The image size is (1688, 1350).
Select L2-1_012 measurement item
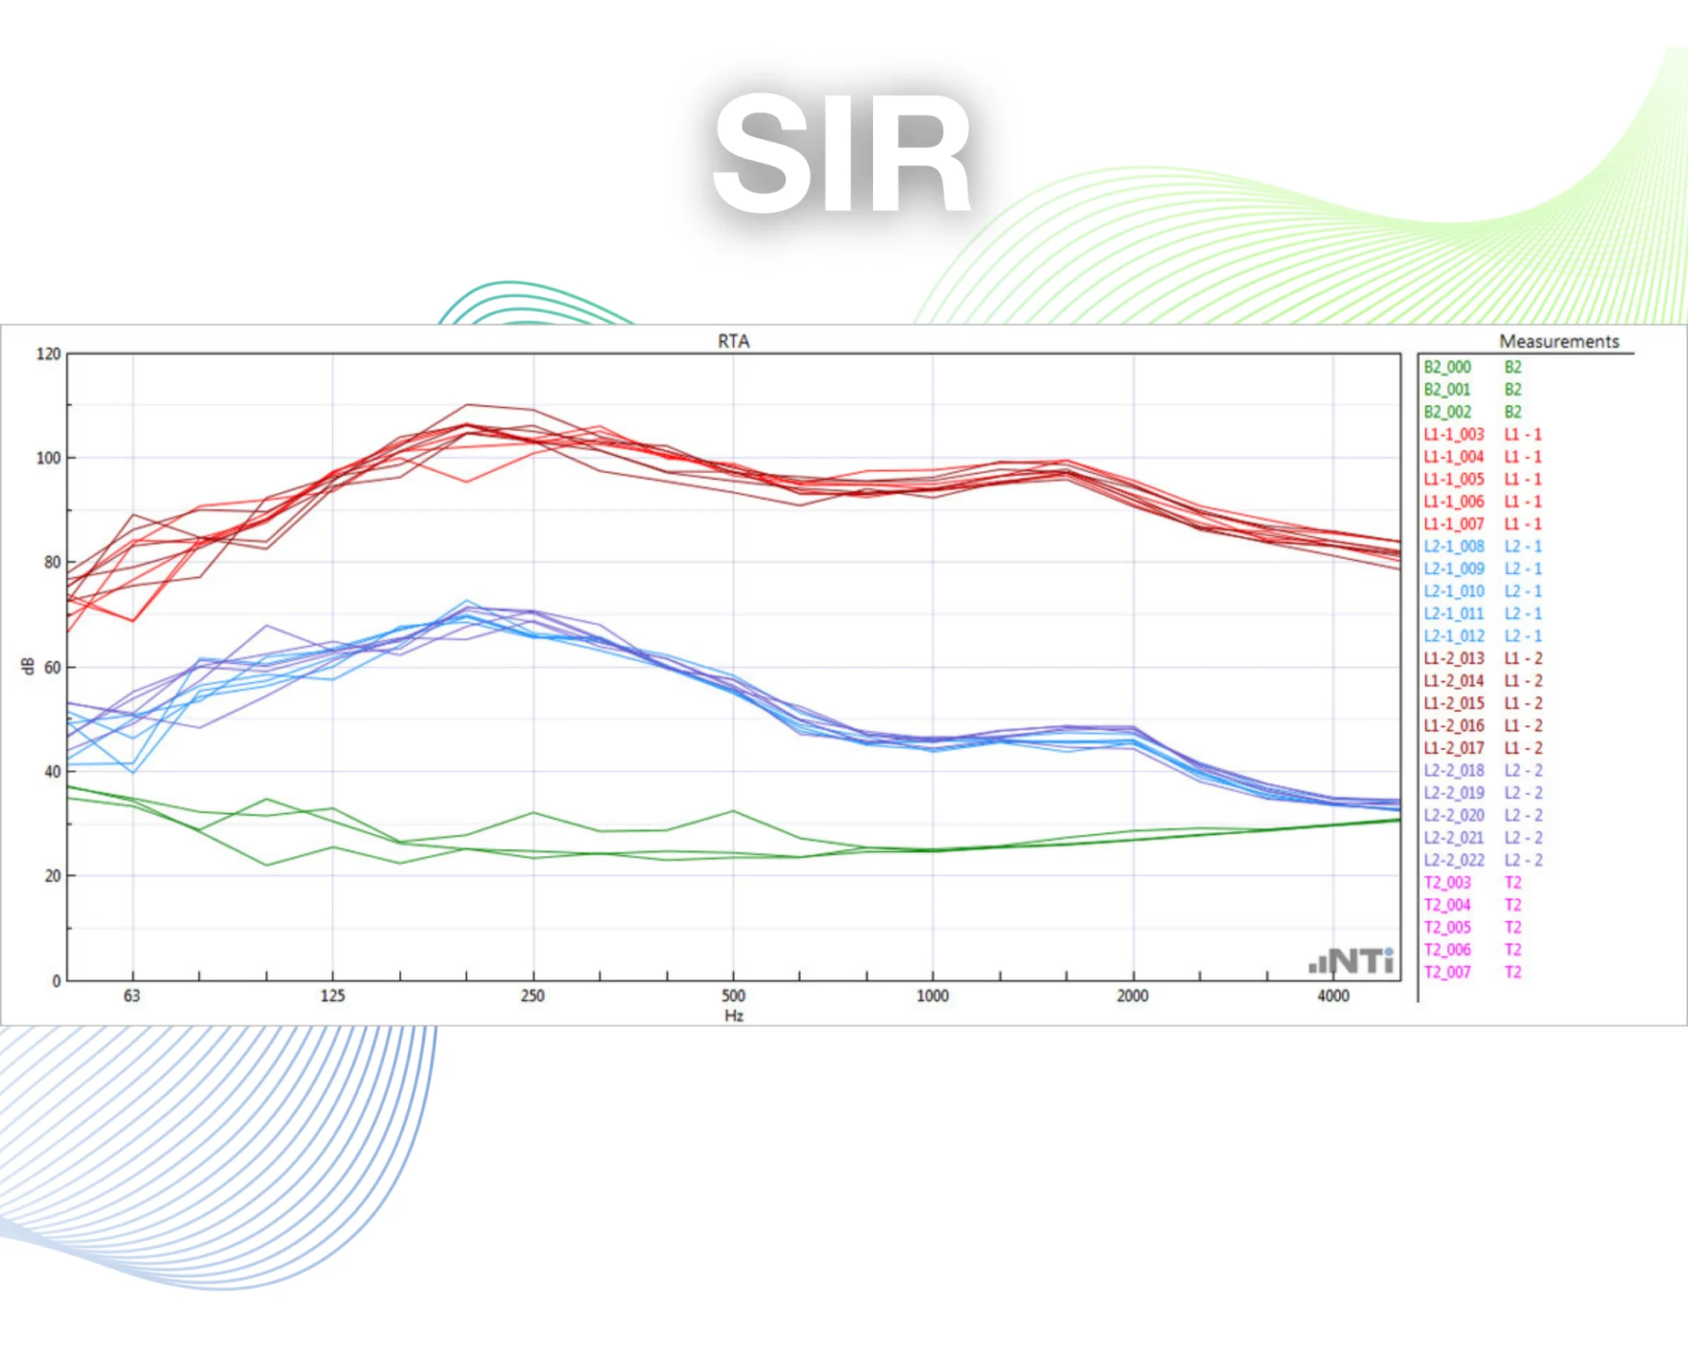[1453, 636]
